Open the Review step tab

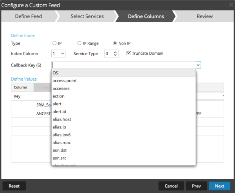coord(204,16)
